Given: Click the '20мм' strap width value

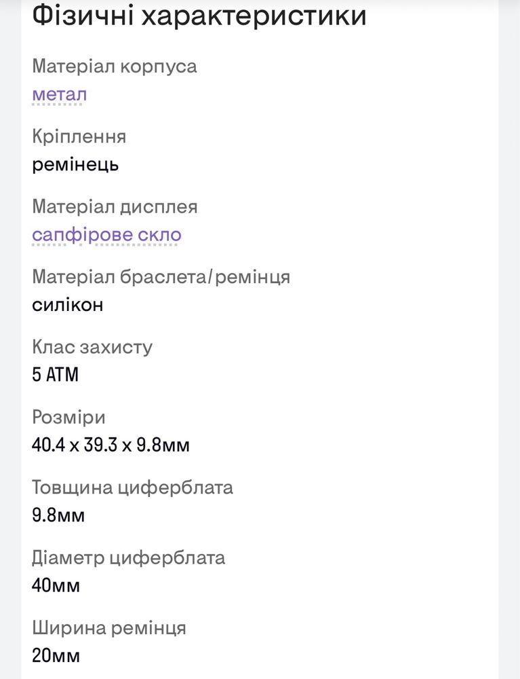Looking at the screenshot, I should point(56,656).
